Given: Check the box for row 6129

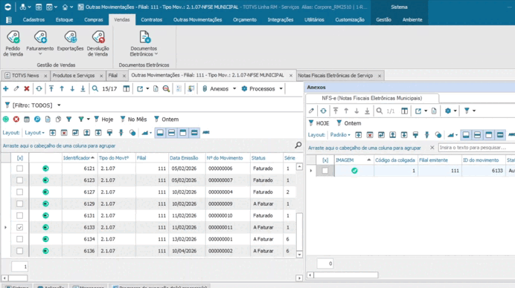Looking at the screenshot, I should coord(19,204).
